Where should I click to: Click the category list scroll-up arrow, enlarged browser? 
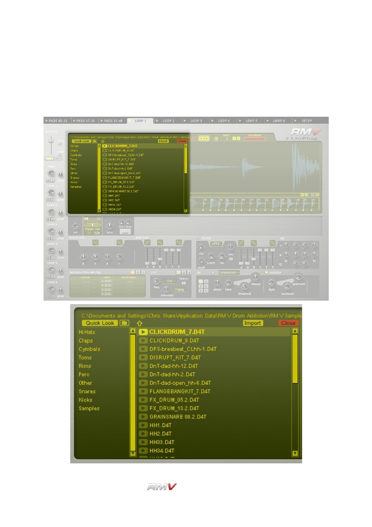(133, 331)
